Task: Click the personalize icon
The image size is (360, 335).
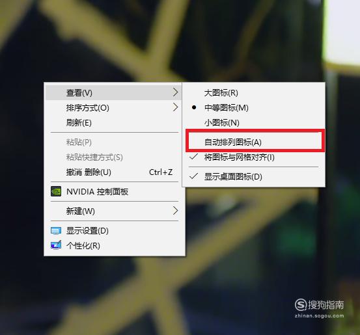Action: click(x=56, y=245)
